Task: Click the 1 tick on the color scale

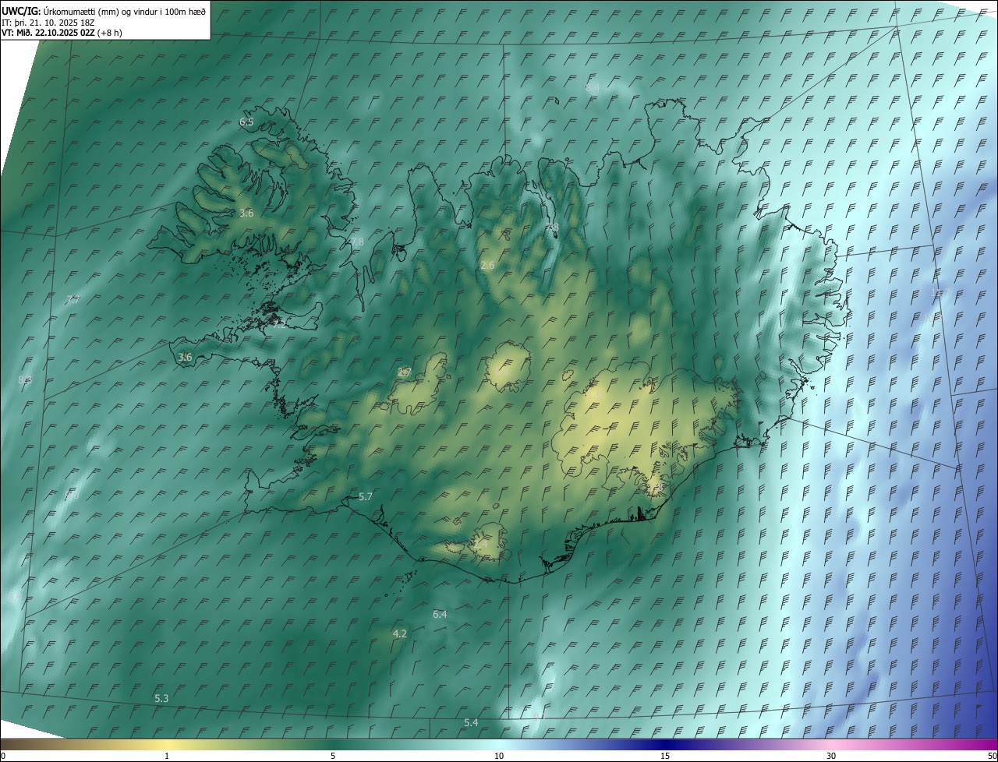Action: click(x=167, y=757)
